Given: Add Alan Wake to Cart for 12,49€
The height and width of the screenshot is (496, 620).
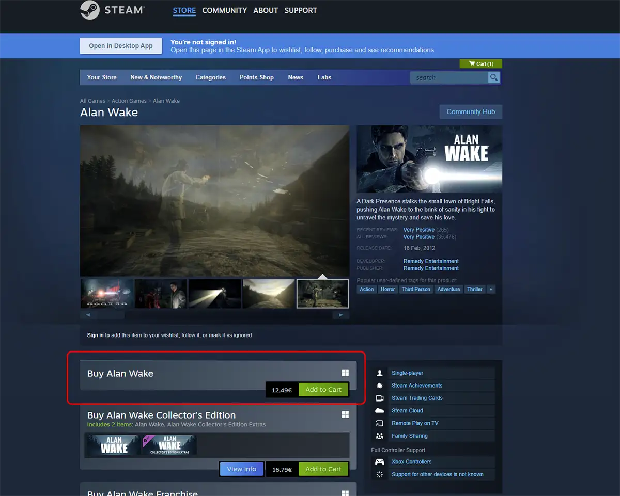Looking at the screenshot, I should point(323,390).
